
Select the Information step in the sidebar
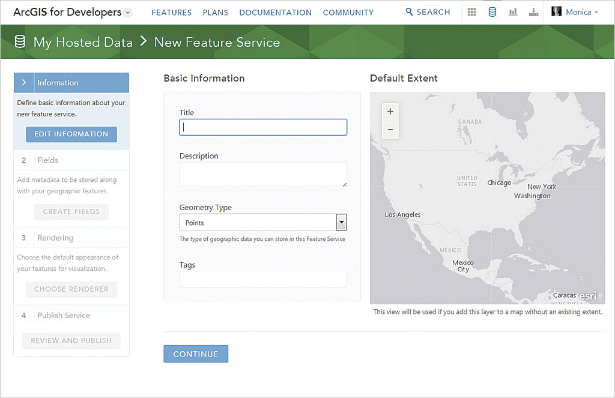click(x=71, y=83)
